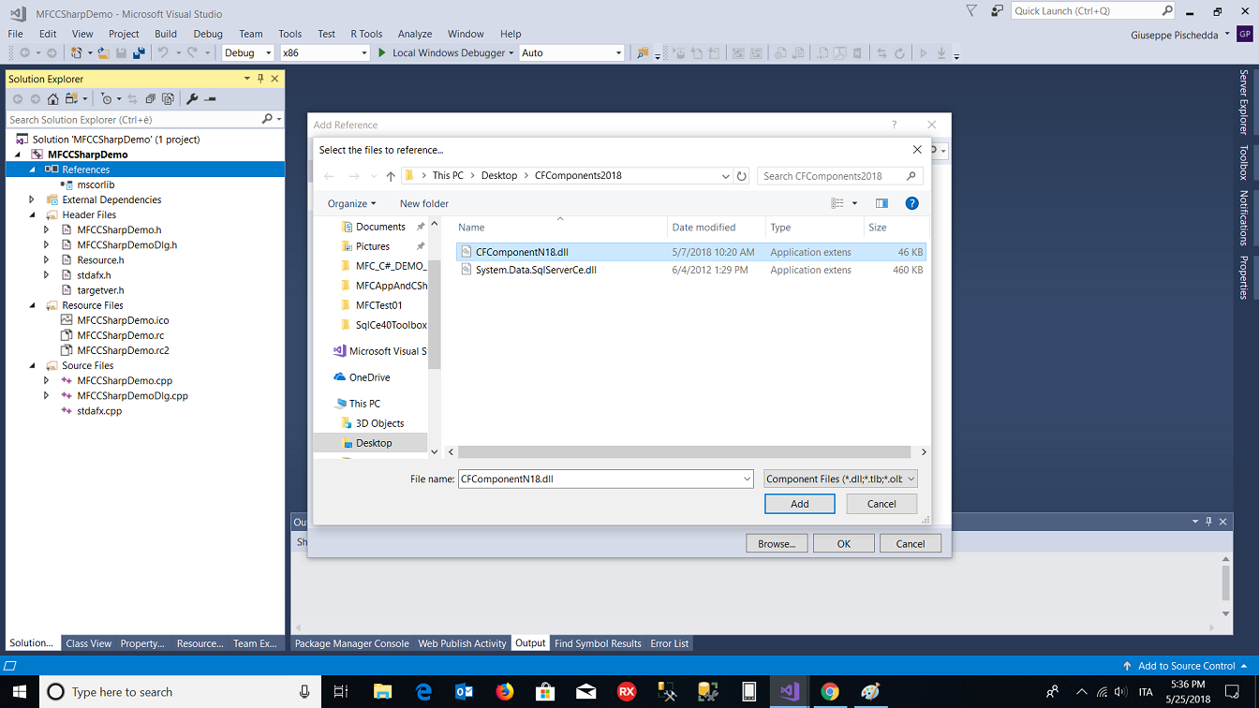Collapse the Source Files folder
Screen dimensions: 1259x708
click(x=32, y=365)
